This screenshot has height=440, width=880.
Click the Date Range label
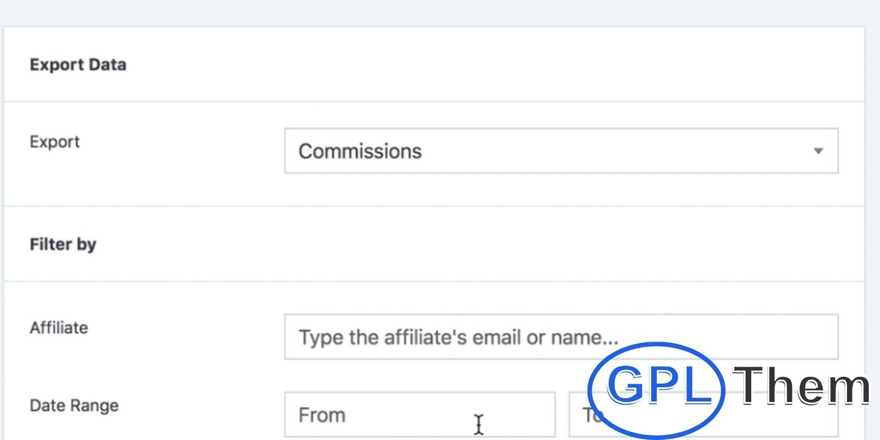tap(74, 406)
